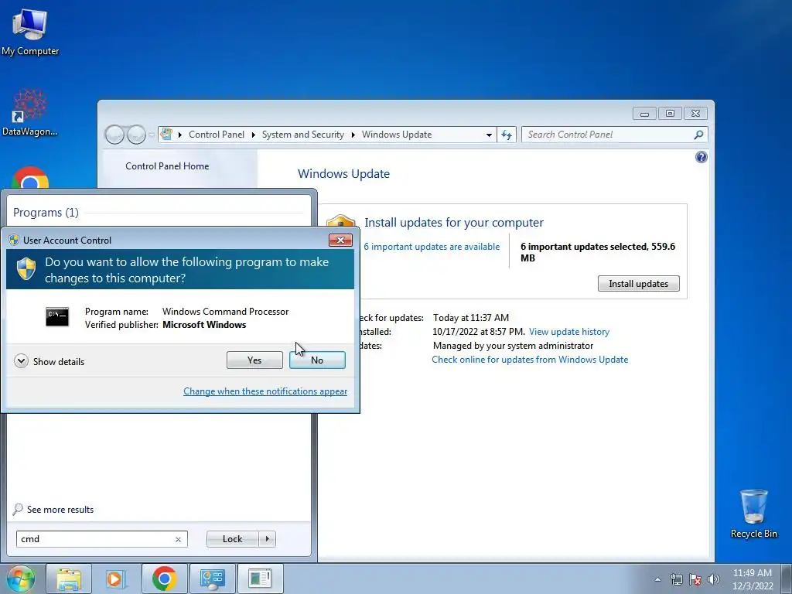Click Install updates in Windows Update
792x594 pixels.
click(x=638, y=284)
